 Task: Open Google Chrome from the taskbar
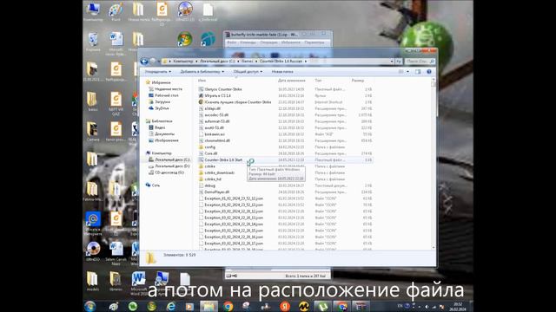tap(228, 306)
